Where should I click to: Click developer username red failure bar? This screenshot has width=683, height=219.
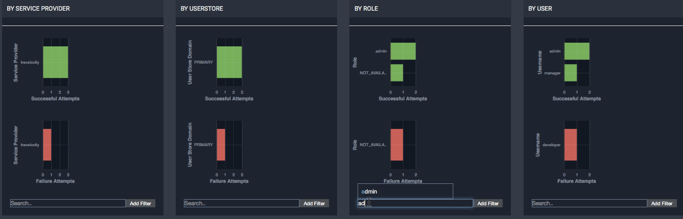coord(570,145)
